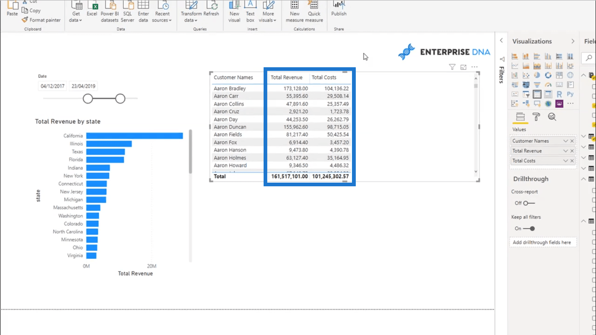Select the treemap visual
This screenshot has height=335, width=596.
pyautogui.click(x=559, y=75)
